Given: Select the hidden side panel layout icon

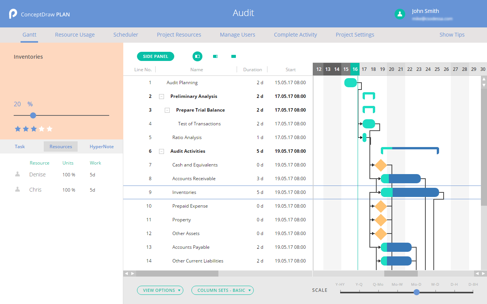Looking at the screenshot, I should (x=234, y=56).
